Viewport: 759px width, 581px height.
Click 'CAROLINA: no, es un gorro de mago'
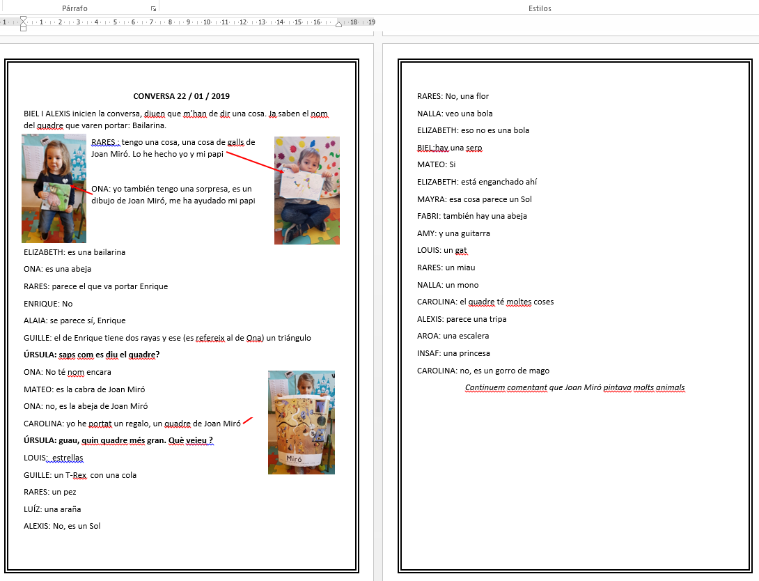pyautogui.click(x=483, y=371)
